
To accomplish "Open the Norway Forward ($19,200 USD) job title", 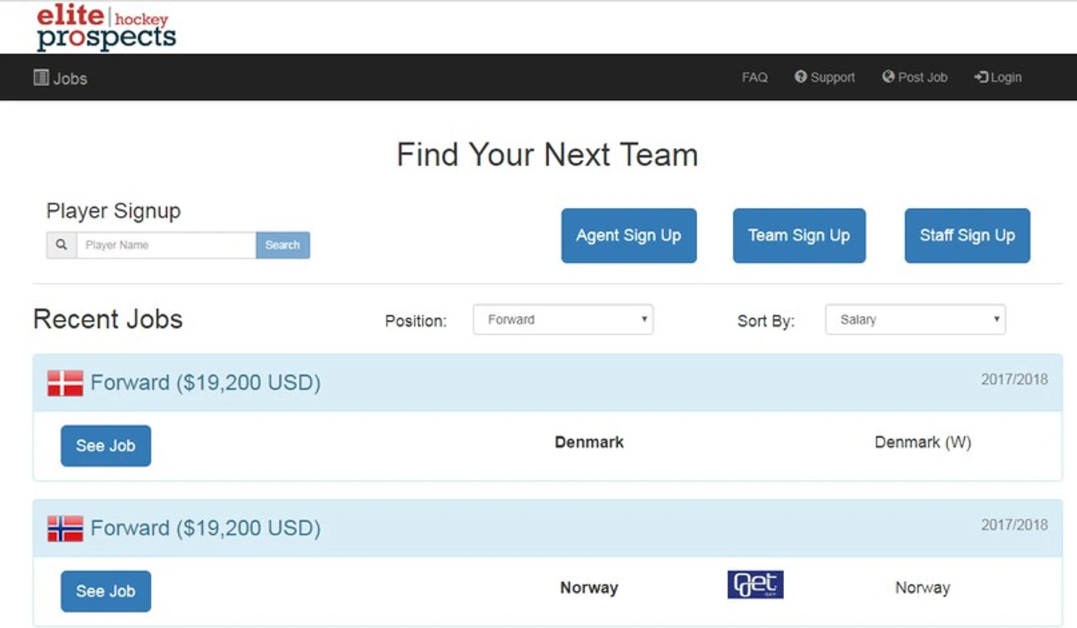I will click(x=205, y=528).
